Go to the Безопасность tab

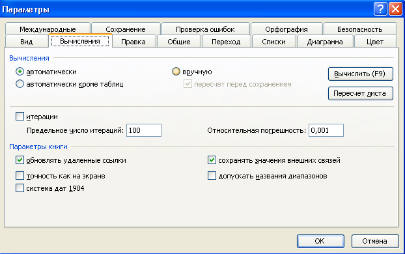[x=360, y=29]
